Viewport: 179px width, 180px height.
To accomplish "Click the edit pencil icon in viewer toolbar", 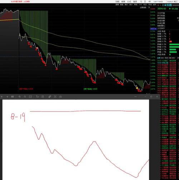I will (43, 96).
